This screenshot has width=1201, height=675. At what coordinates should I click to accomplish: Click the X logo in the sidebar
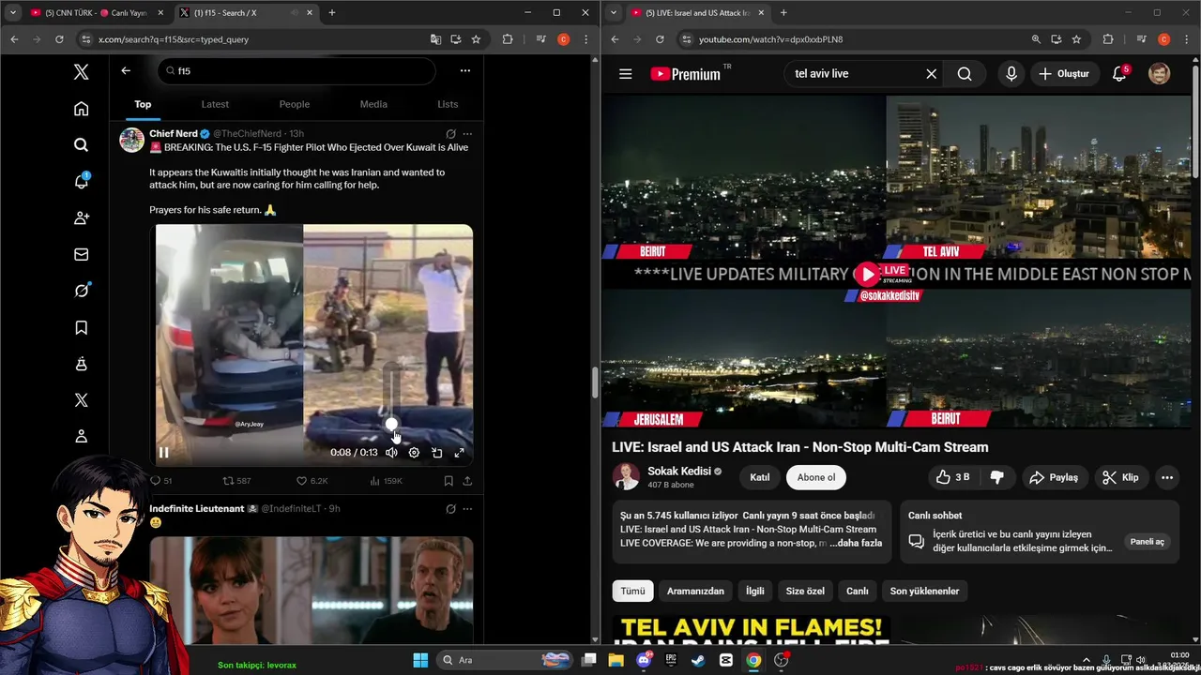[82, 72]
